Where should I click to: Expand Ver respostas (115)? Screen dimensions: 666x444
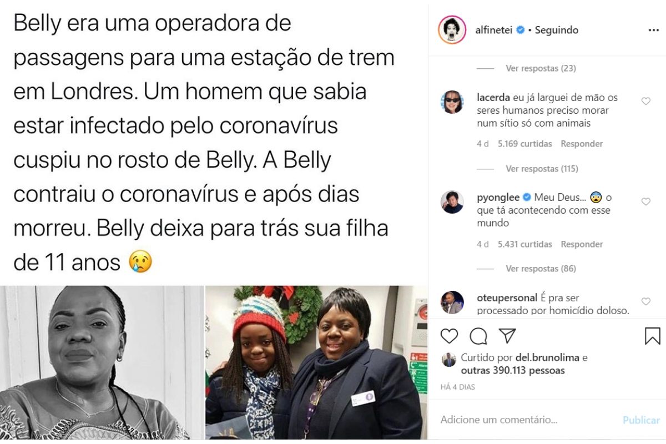coord(543,169)
